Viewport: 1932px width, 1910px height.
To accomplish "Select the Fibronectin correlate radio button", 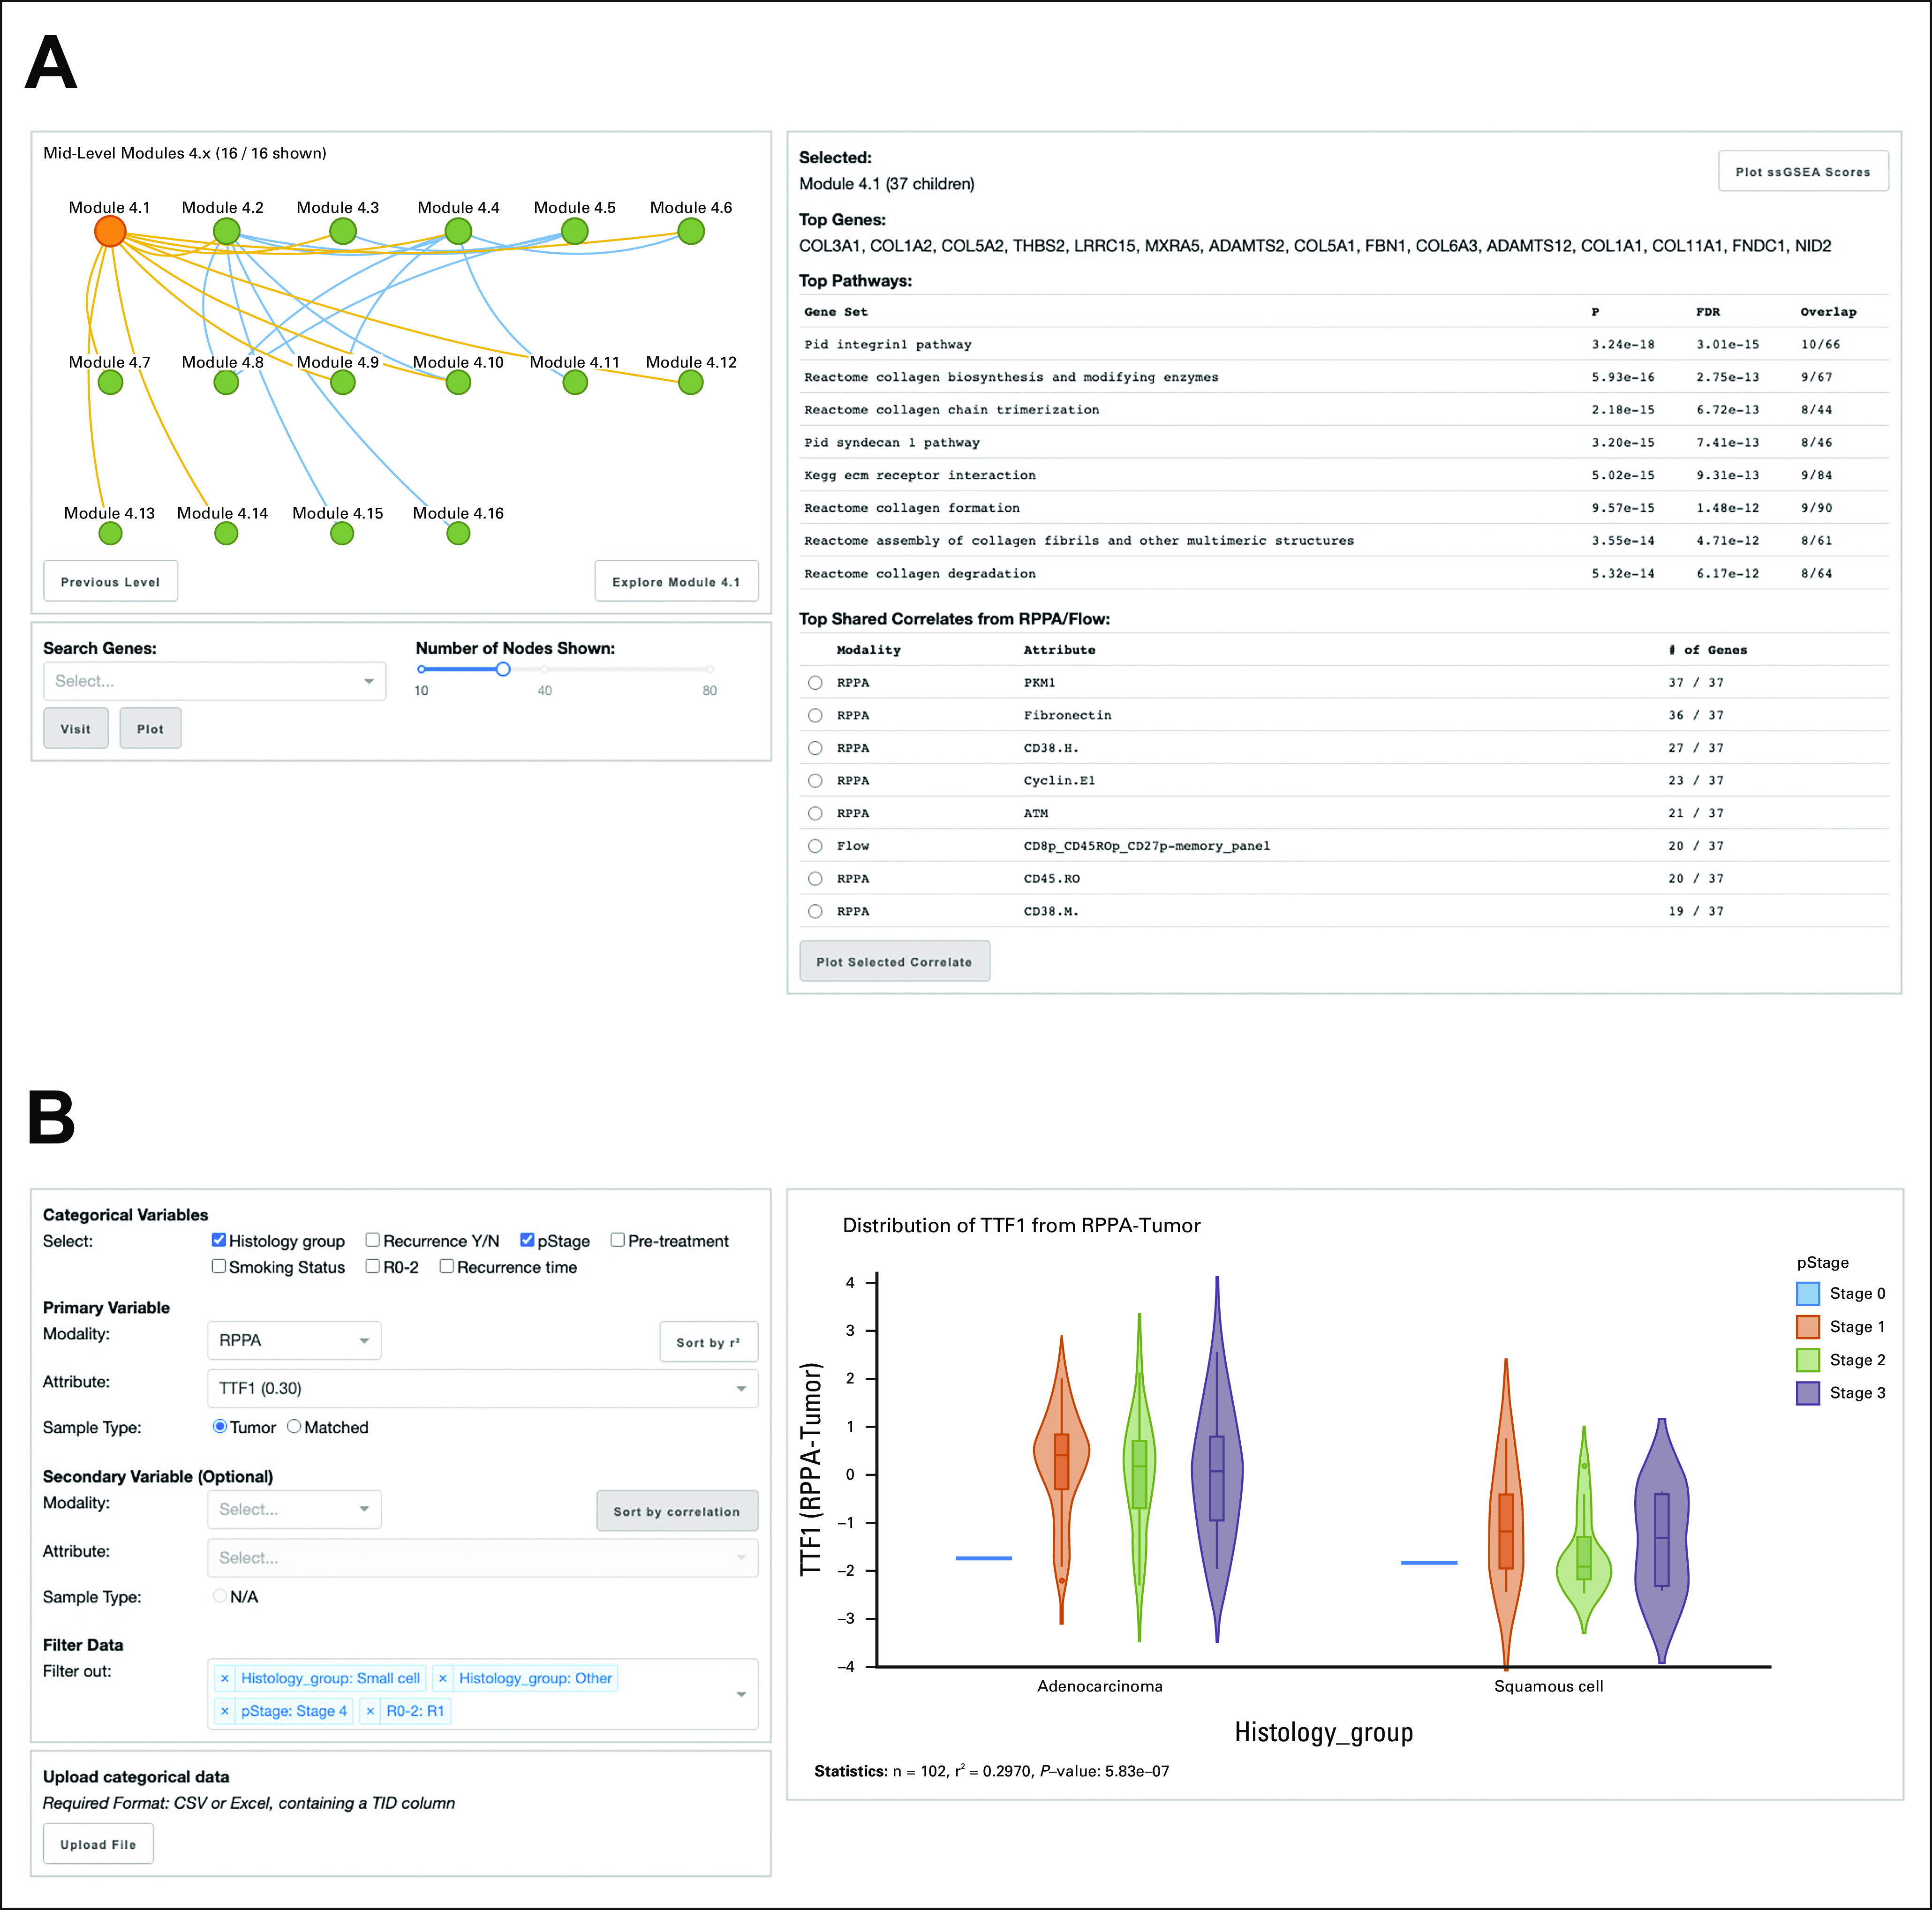I will (x=816, y=716).
